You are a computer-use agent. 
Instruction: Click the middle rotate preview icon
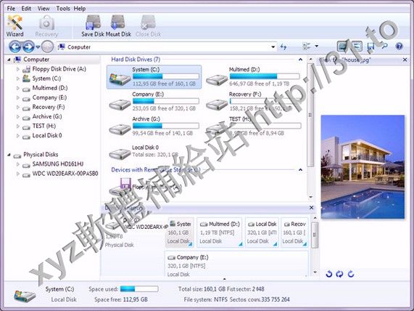(339, 274)
